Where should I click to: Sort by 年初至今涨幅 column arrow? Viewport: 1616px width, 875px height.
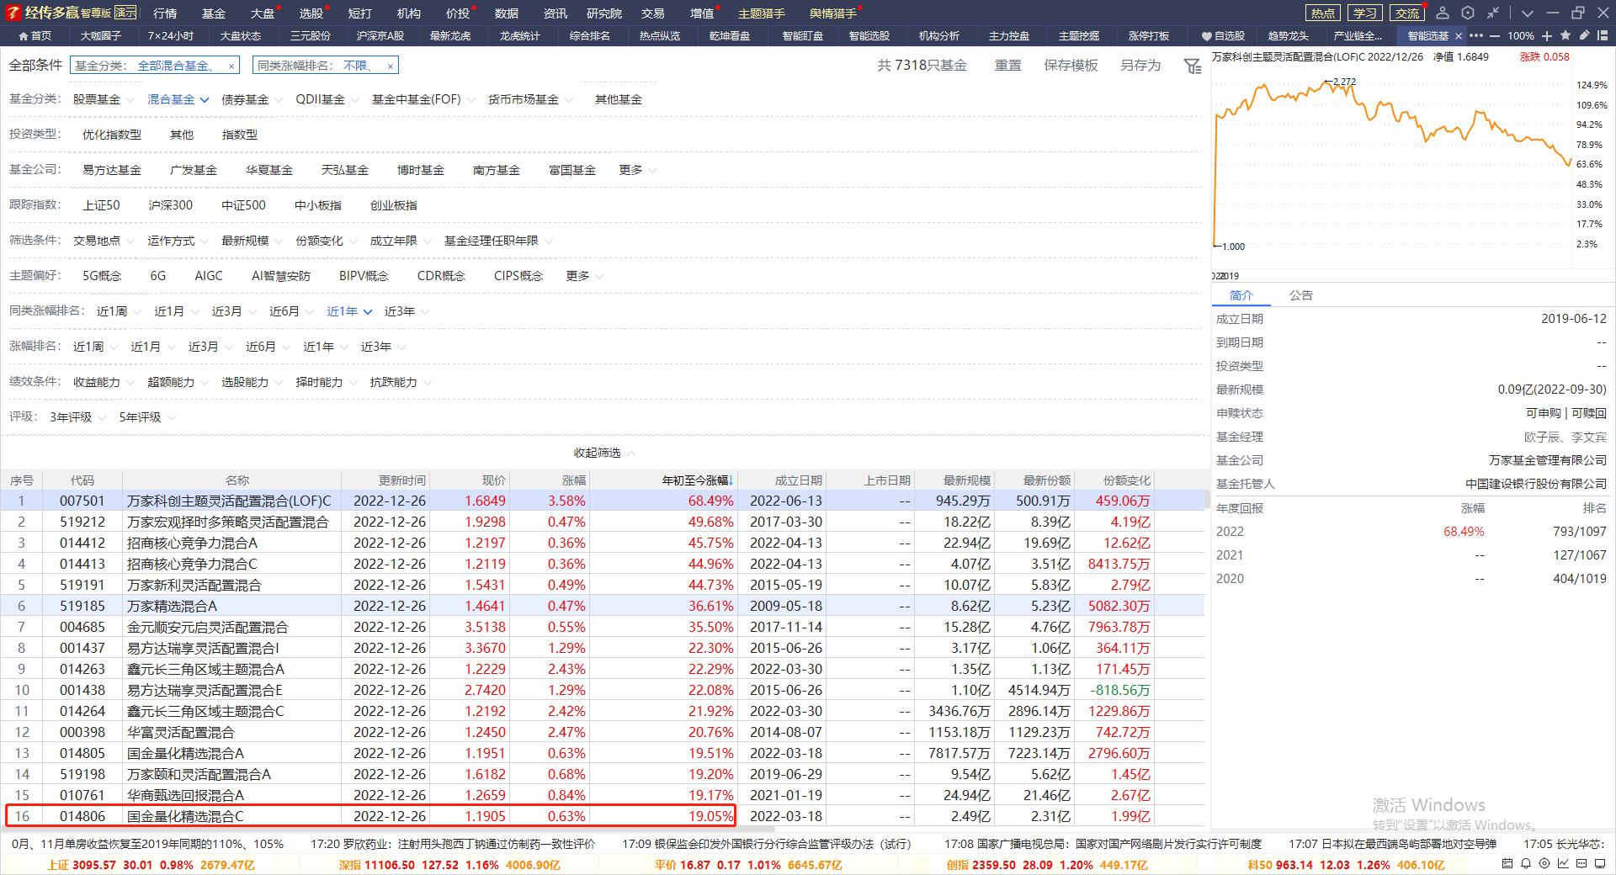point(731,480)
